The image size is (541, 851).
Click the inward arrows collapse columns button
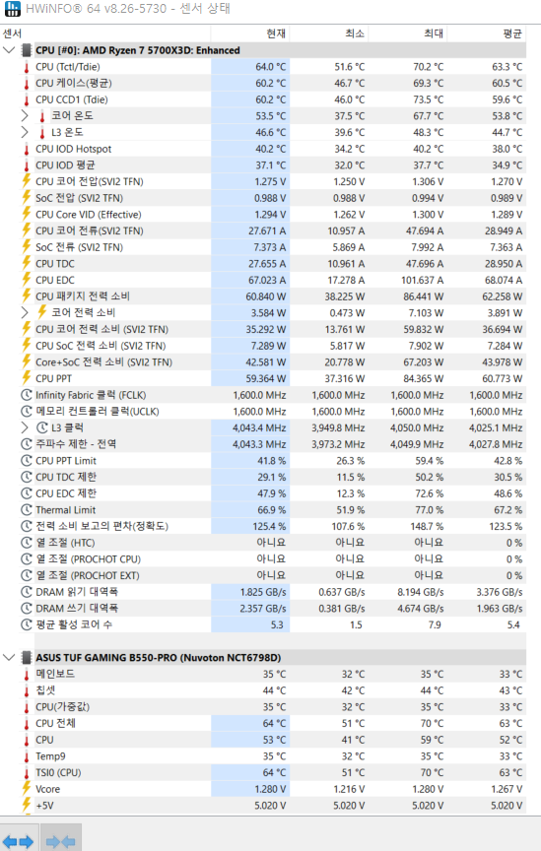coord(61,841)
